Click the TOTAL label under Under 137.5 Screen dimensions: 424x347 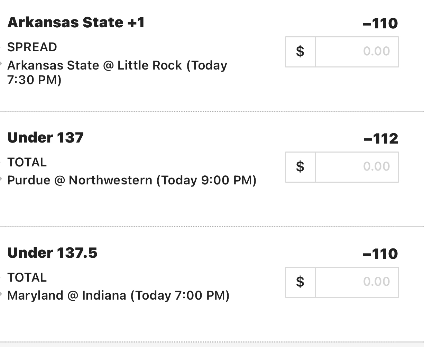click(27, 277)
